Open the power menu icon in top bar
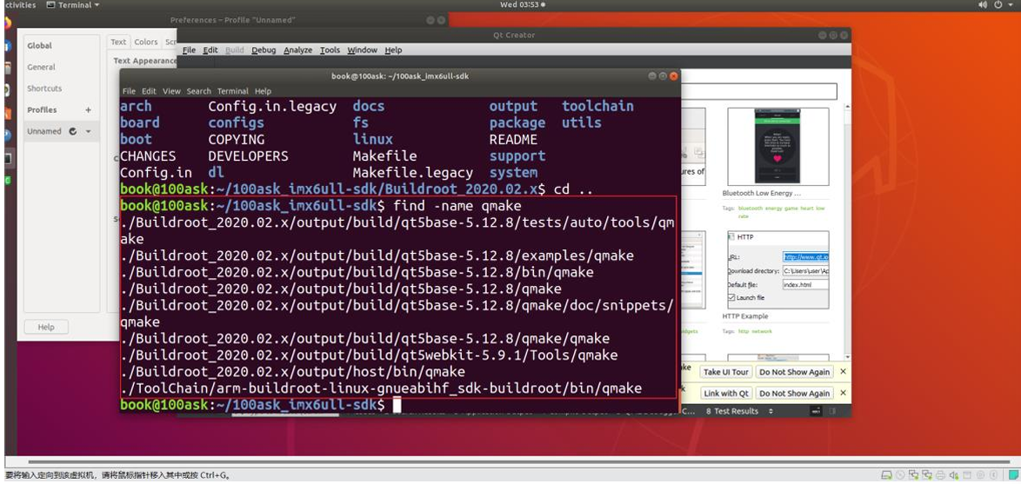 point(998,4)
